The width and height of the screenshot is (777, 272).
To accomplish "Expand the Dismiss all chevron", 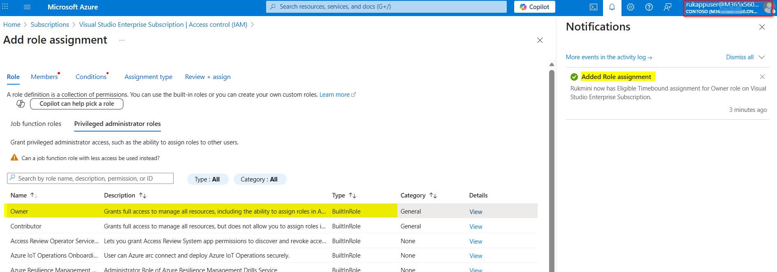I will click(762, 57).
